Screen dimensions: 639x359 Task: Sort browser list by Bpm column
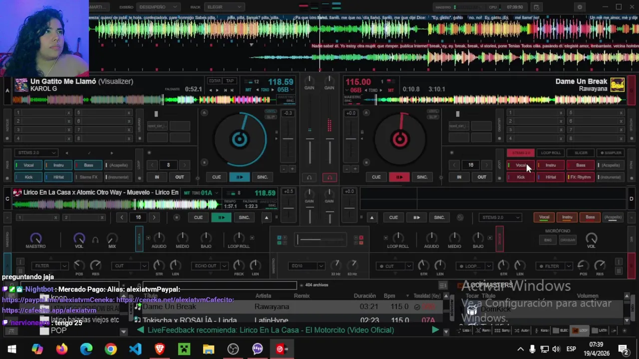tap(389, 296)
